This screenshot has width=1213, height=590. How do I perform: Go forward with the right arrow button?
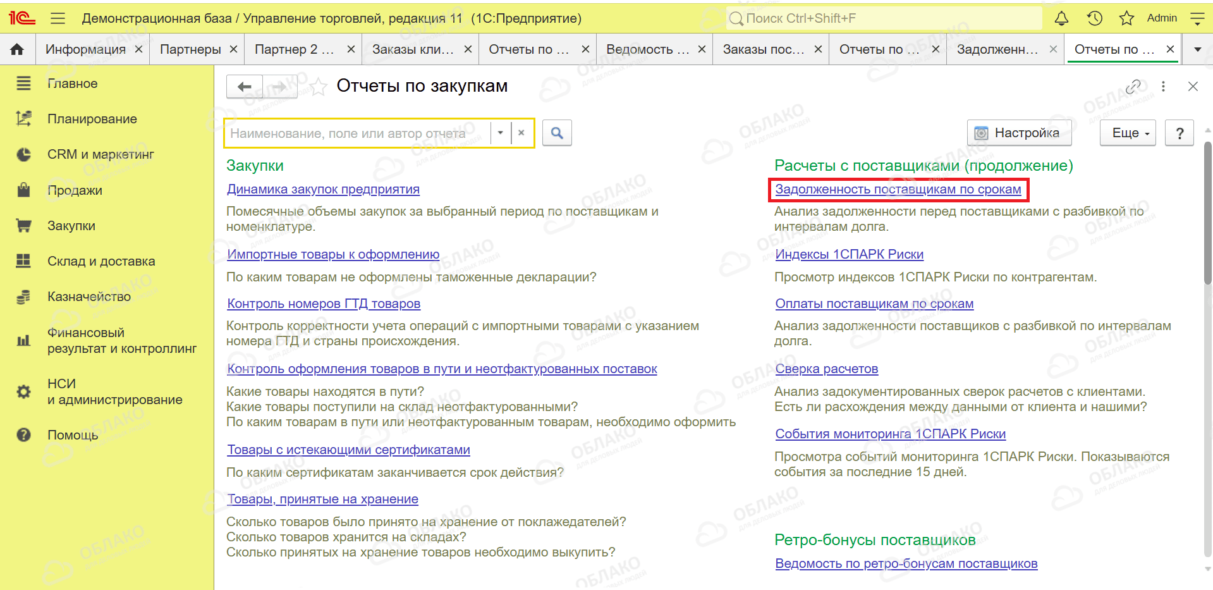click(x=280, y=87)
